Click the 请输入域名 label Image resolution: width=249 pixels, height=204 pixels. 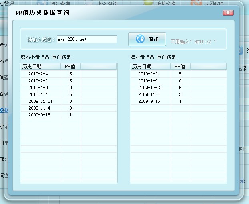(x=41, y=39)
